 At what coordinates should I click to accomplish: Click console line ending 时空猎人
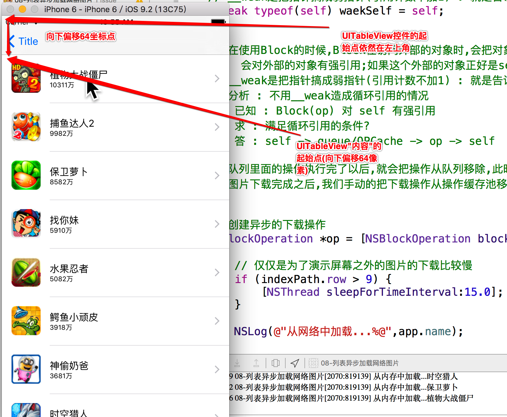[344, 376]
